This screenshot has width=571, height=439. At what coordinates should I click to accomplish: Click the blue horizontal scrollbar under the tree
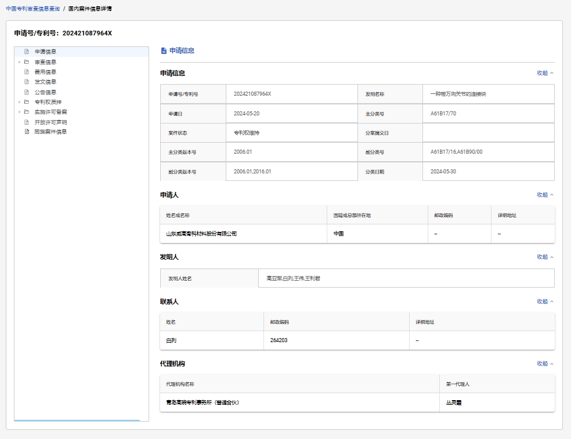point(77,420)
